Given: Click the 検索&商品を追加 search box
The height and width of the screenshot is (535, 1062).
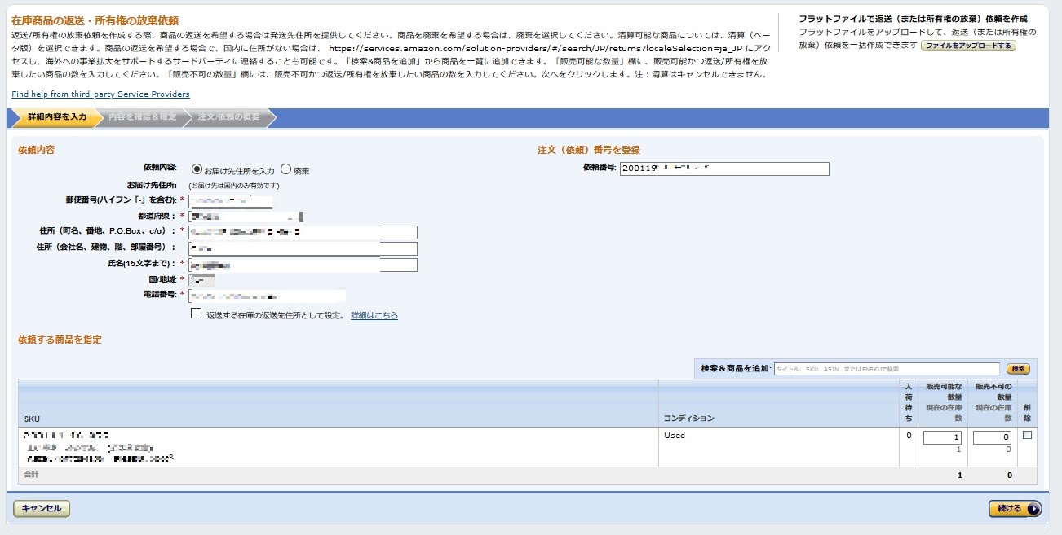Looking at the screenshot, I should pos(887,369).
